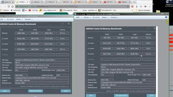Open Вхідні glach@ex.ua mail bookmark
Viewport: 173px width, 97px height.
click(88, 10)
